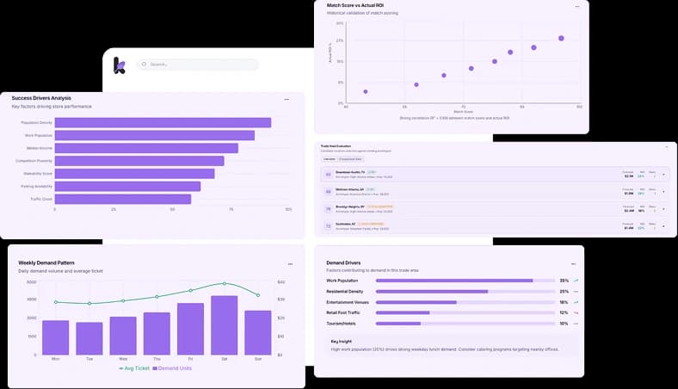Click the Work Population progress bar in Demand Drivers
This screenshot has height=389, width=678.
(x=465, y=281)
